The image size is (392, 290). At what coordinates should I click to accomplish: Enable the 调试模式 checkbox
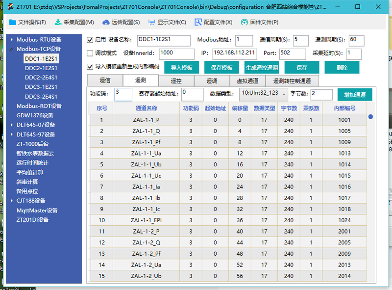[90, 53]
